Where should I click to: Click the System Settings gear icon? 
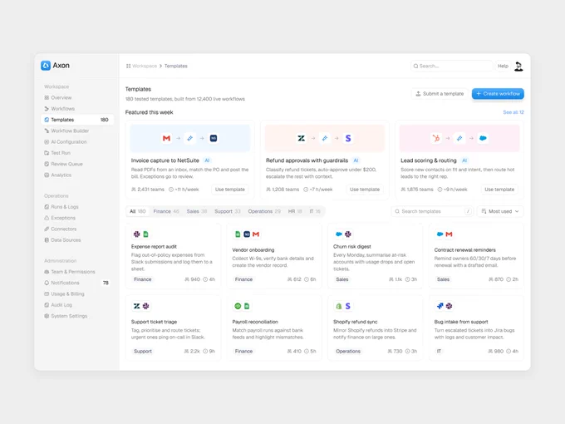[x=47, y=316]
